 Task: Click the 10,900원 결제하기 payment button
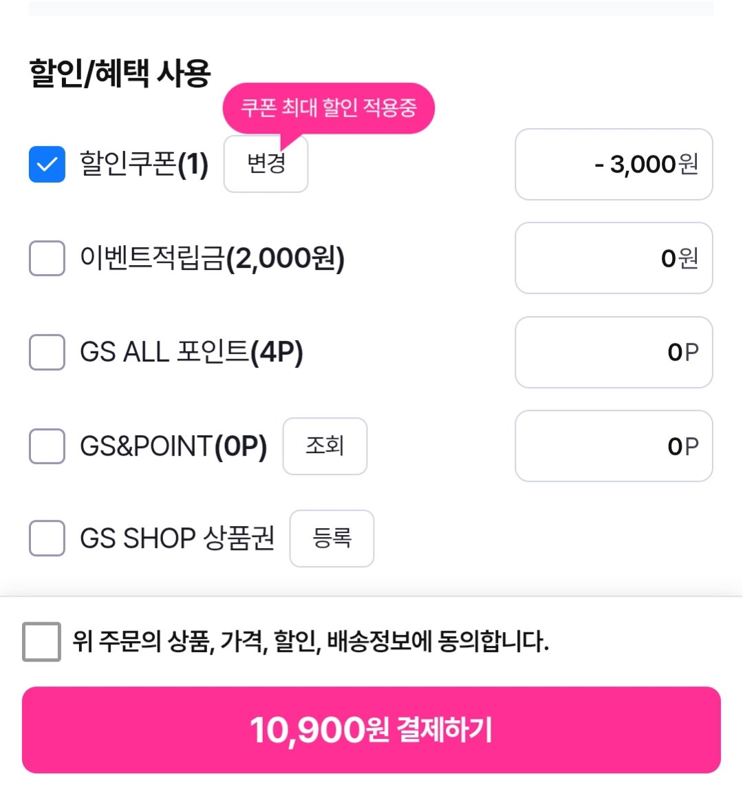coord(371,730)
